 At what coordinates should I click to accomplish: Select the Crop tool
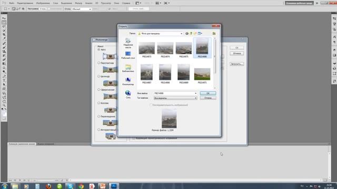(4, 35)
